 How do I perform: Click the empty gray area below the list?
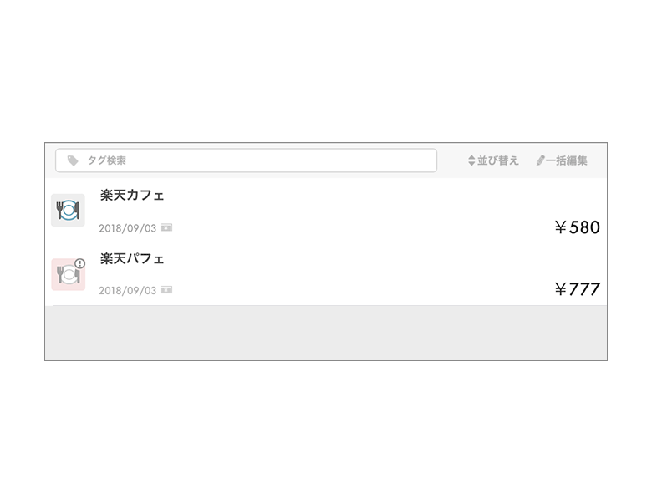point(326,333)
